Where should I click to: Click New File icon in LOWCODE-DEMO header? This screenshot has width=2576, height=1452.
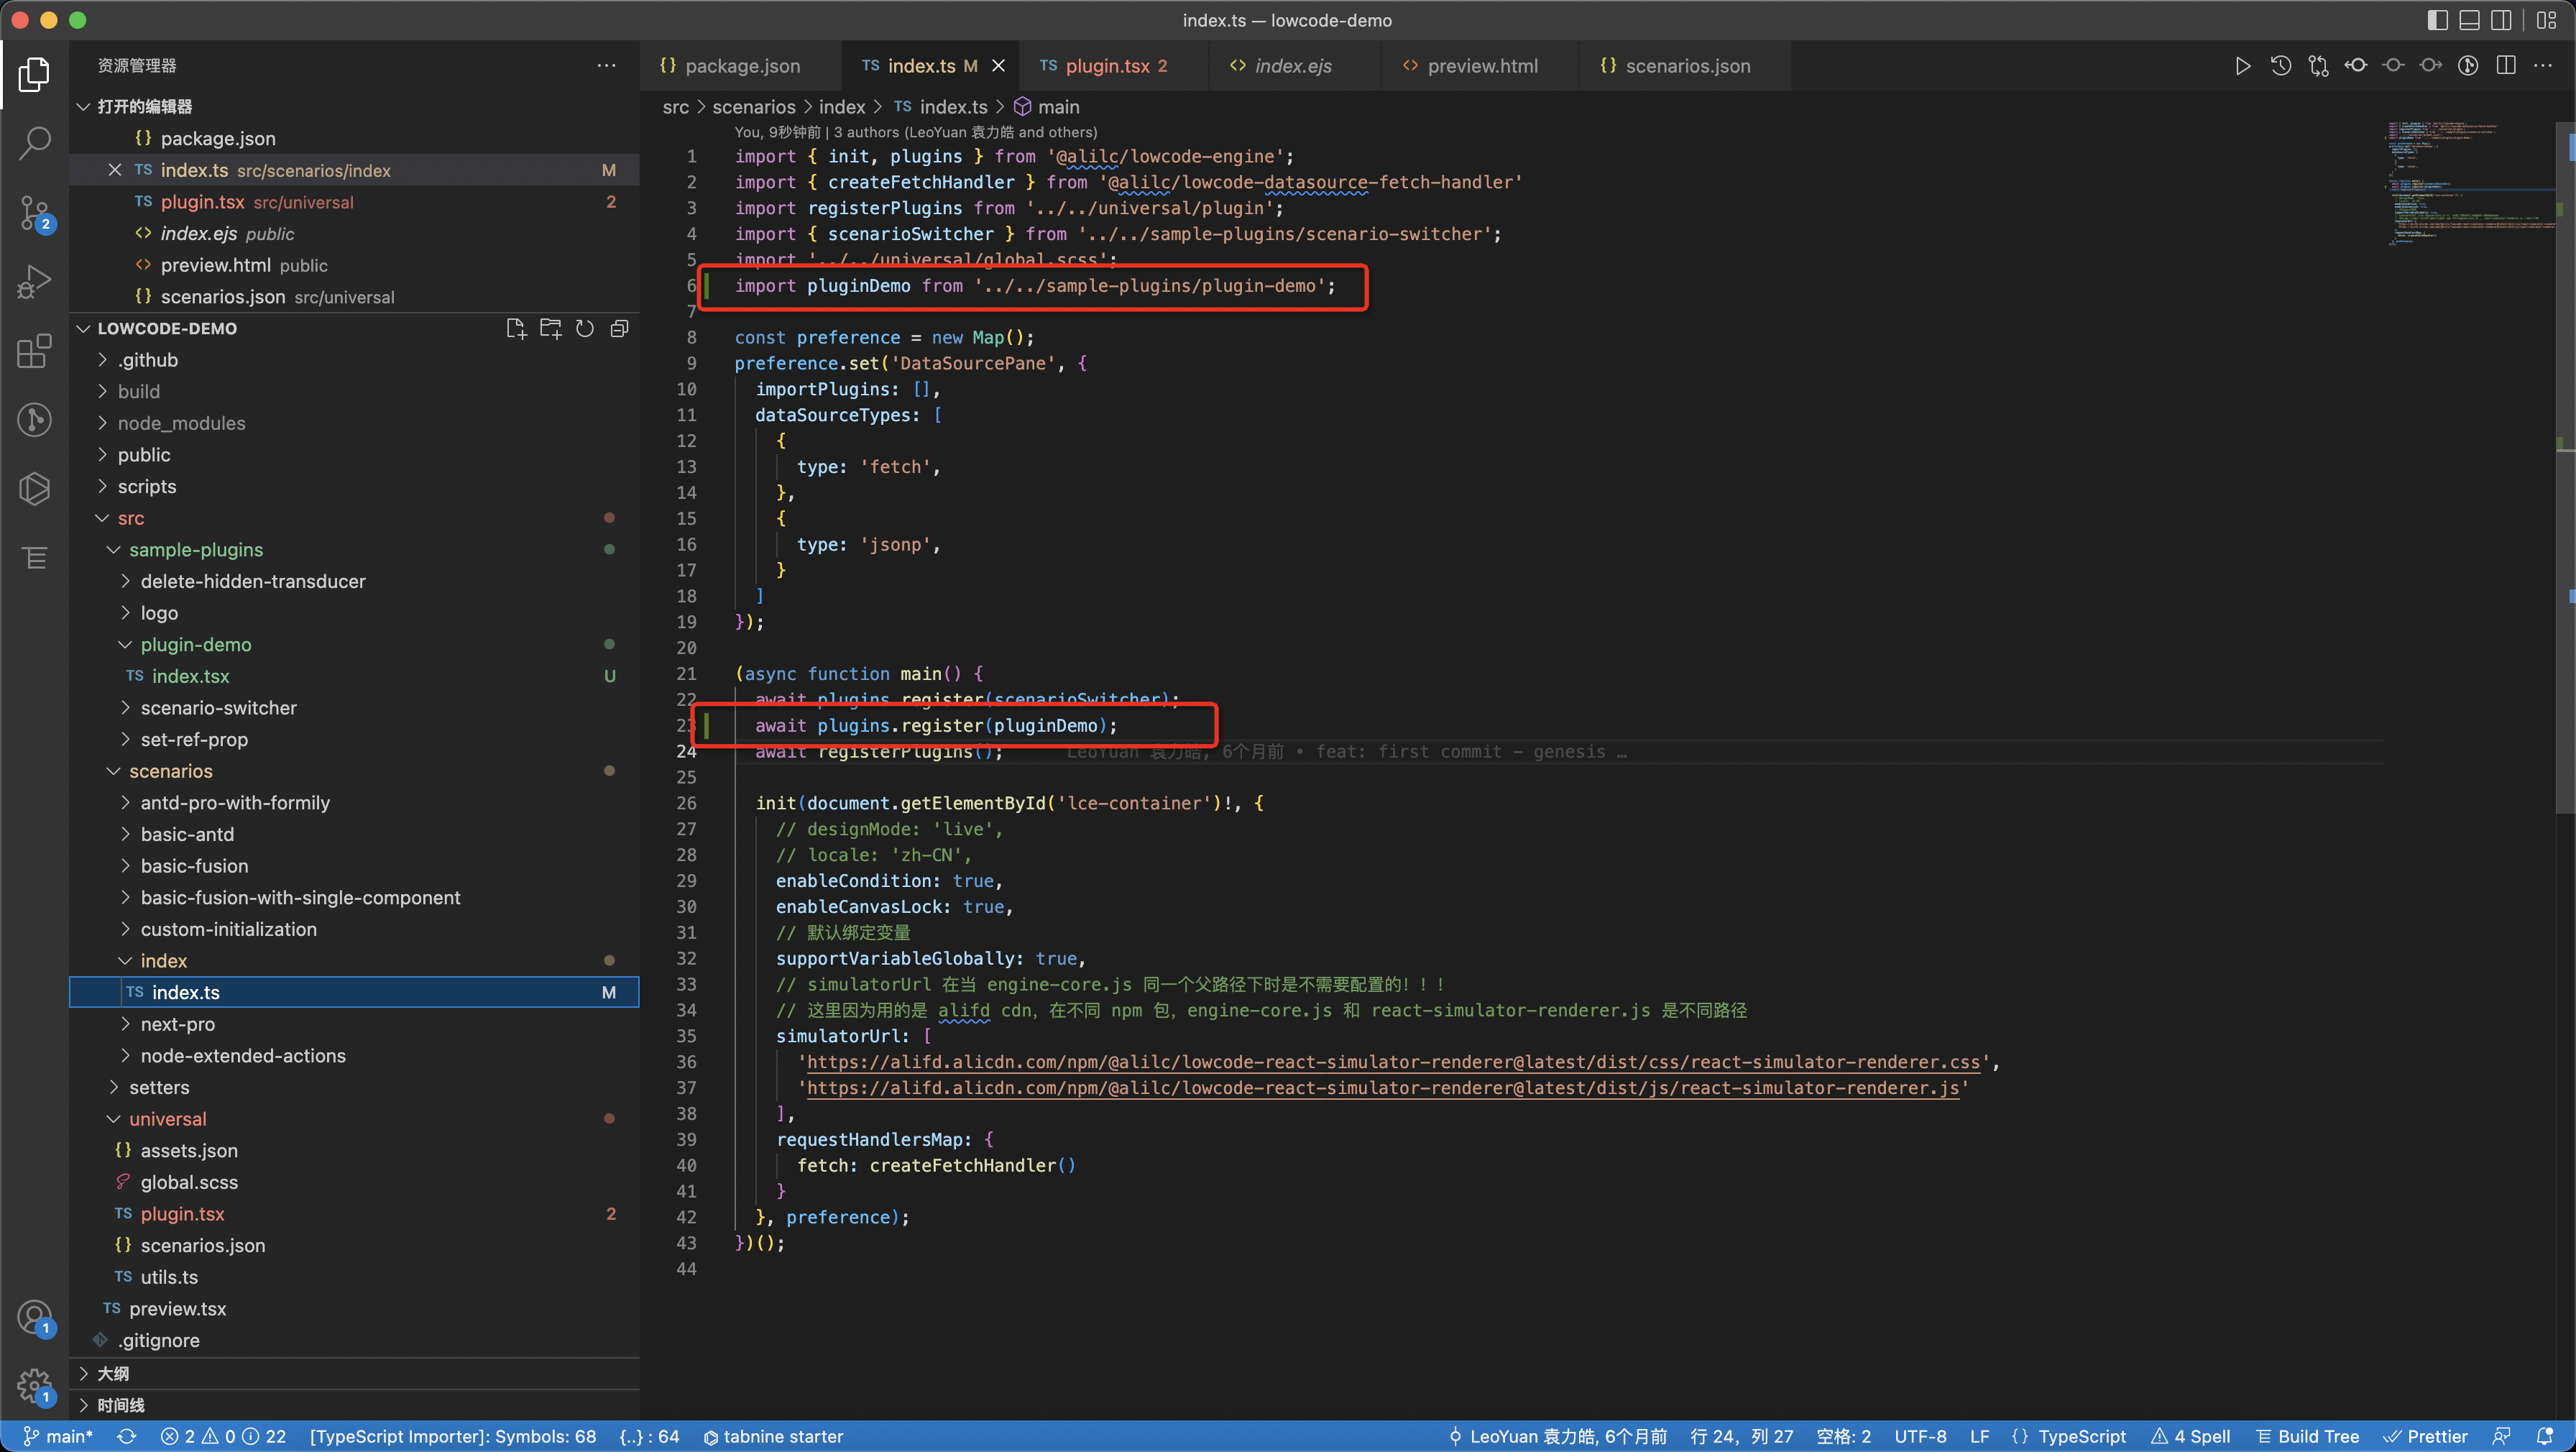[516, 329]
